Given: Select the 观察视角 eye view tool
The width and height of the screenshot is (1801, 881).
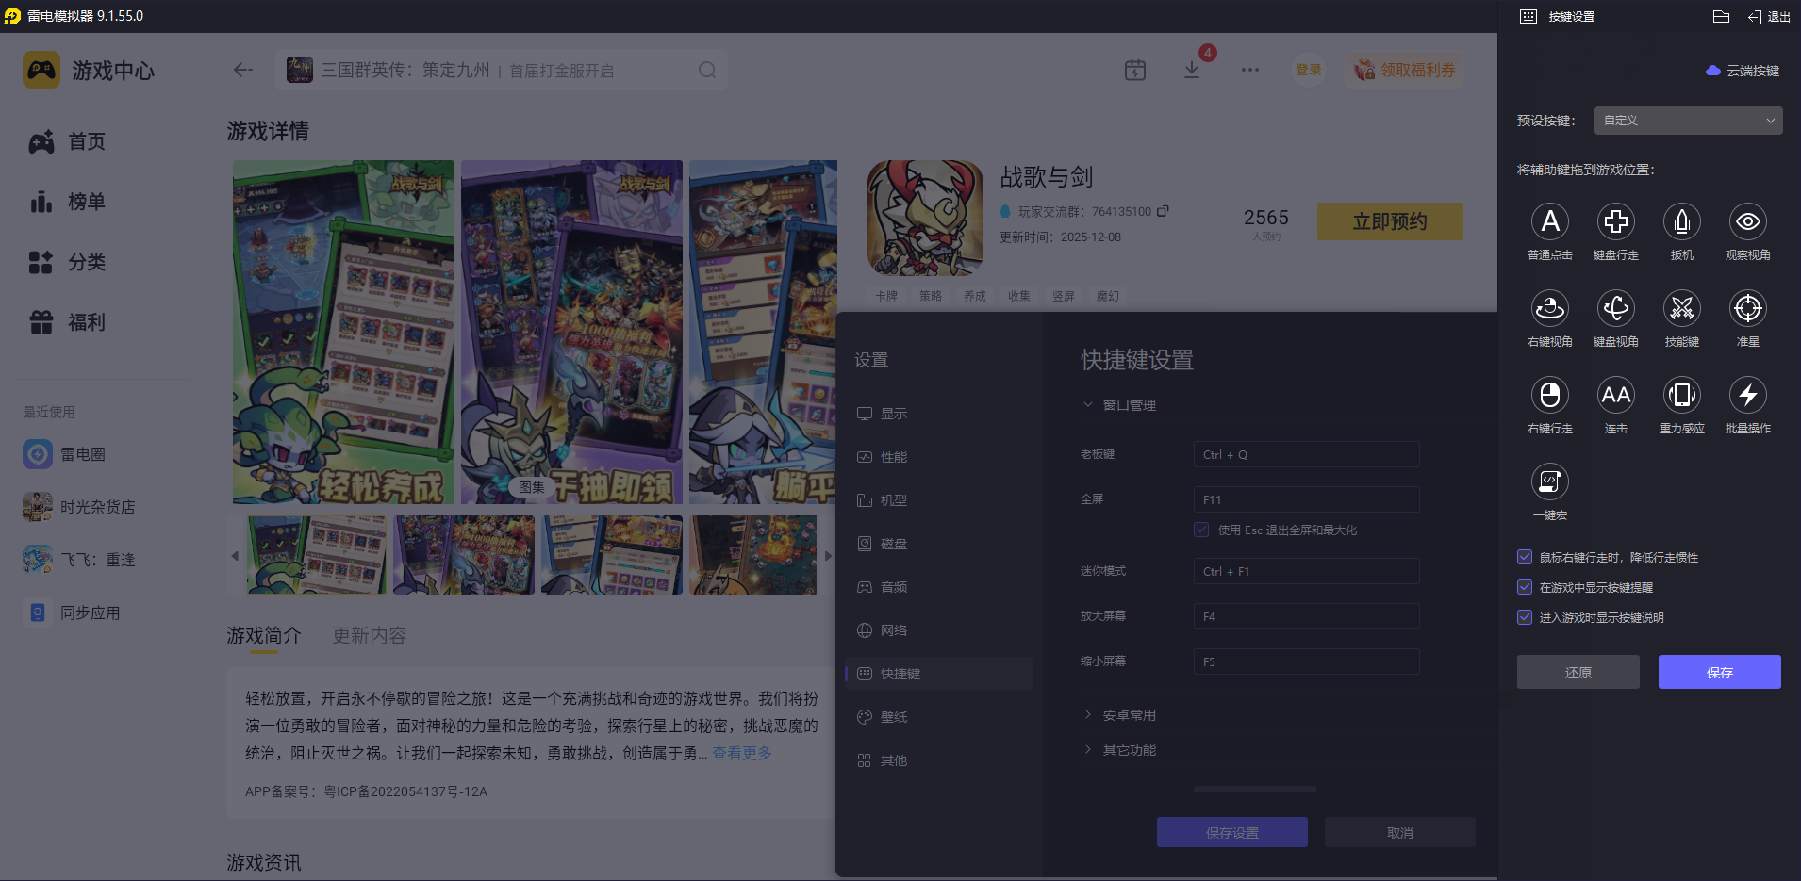Looking at the screenshot, I should coord(1747,222).
